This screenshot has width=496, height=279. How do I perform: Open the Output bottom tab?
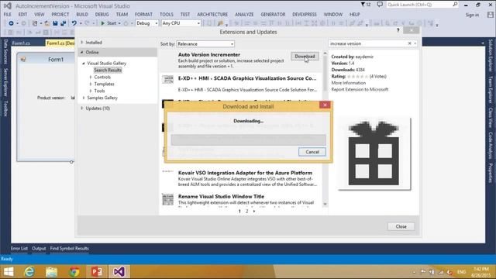39,249
